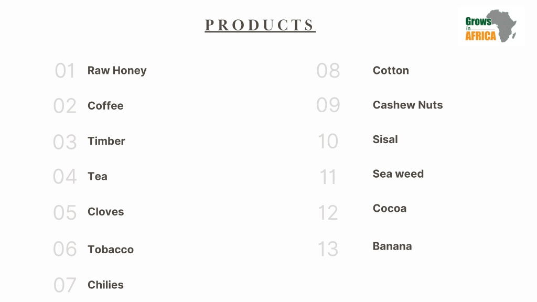Select the Cotton product
The image size is (537, 302).
(391, 71)
